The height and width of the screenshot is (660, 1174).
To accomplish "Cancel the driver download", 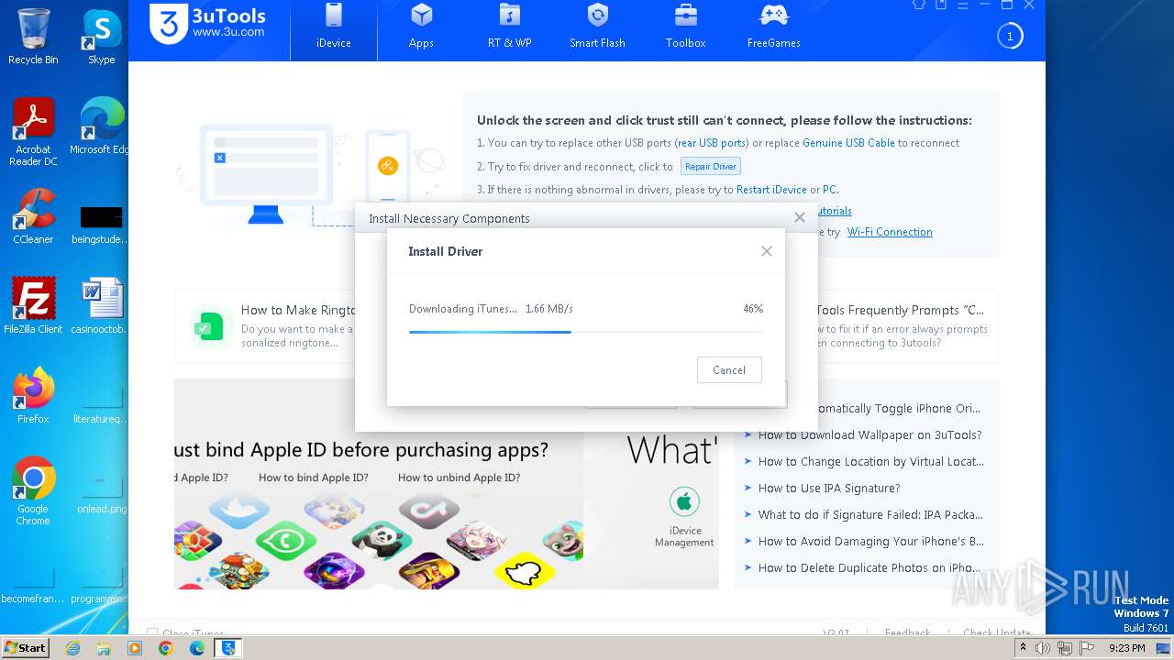I will coord(729,370).
